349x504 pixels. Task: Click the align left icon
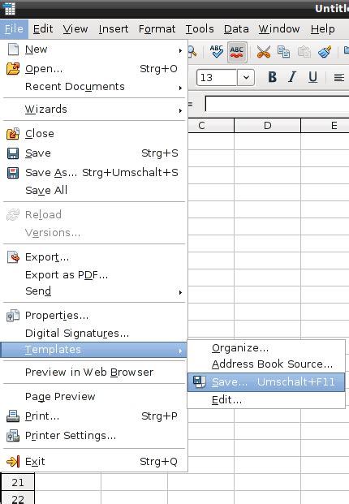pos(339,77)
